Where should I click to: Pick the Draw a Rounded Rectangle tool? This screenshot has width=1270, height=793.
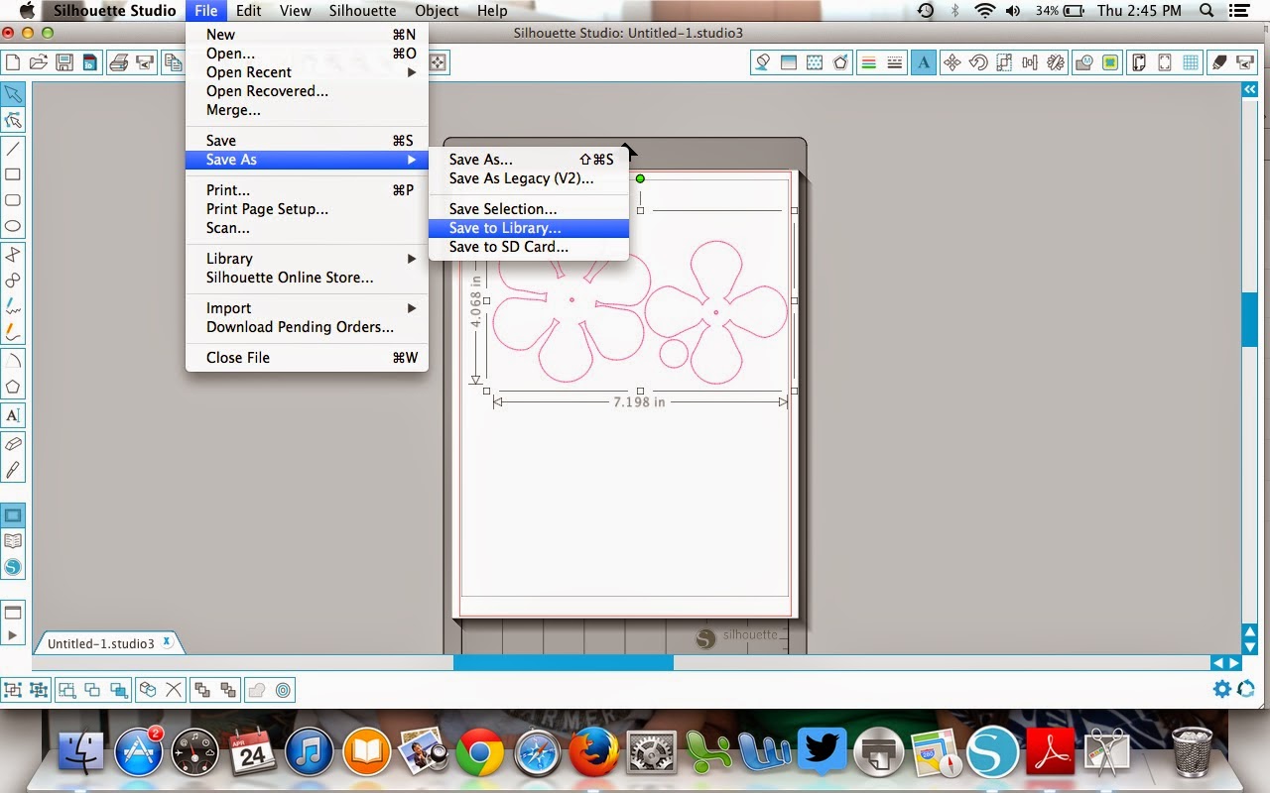coord(13,200)
